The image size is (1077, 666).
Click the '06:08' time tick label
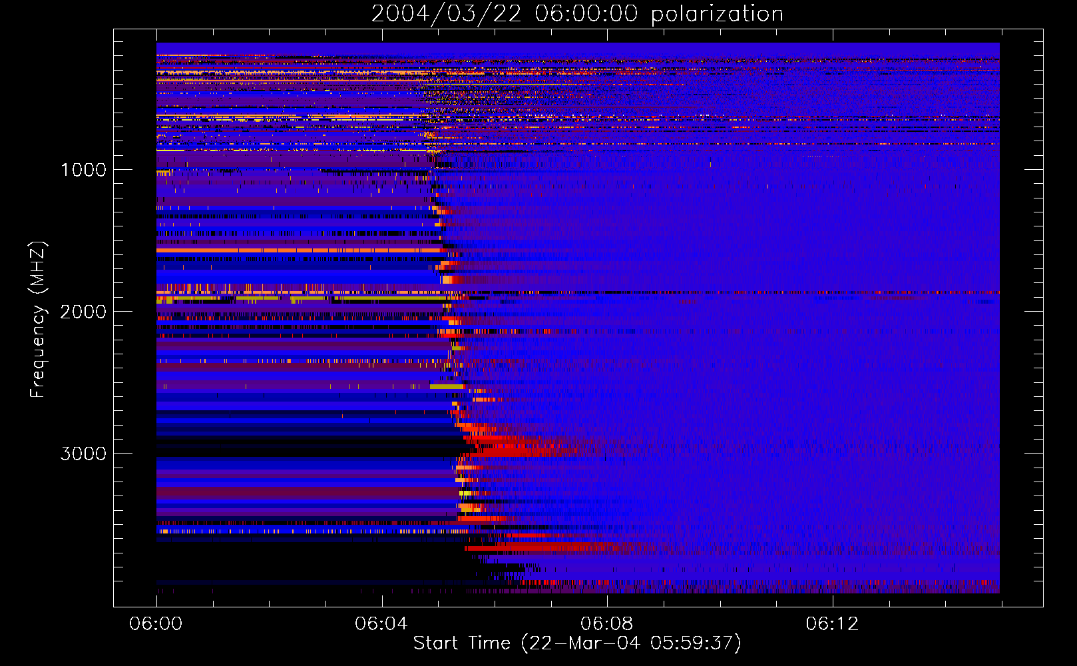tap(607, 624)
